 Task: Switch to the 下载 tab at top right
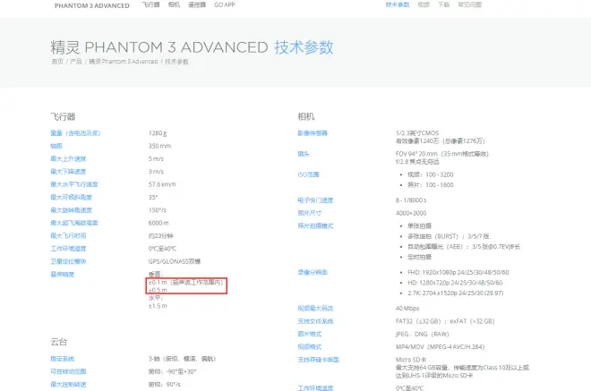point(443,4)
